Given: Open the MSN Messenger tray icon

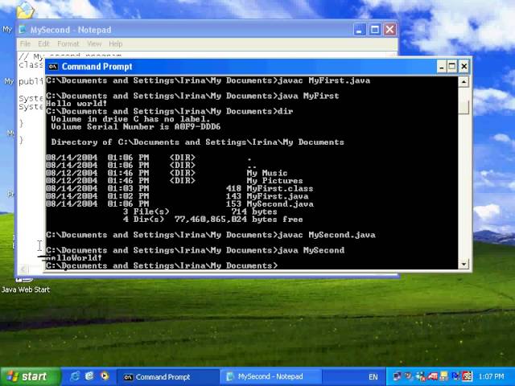Looking at the screenshot, I should (x=422, y=376).
